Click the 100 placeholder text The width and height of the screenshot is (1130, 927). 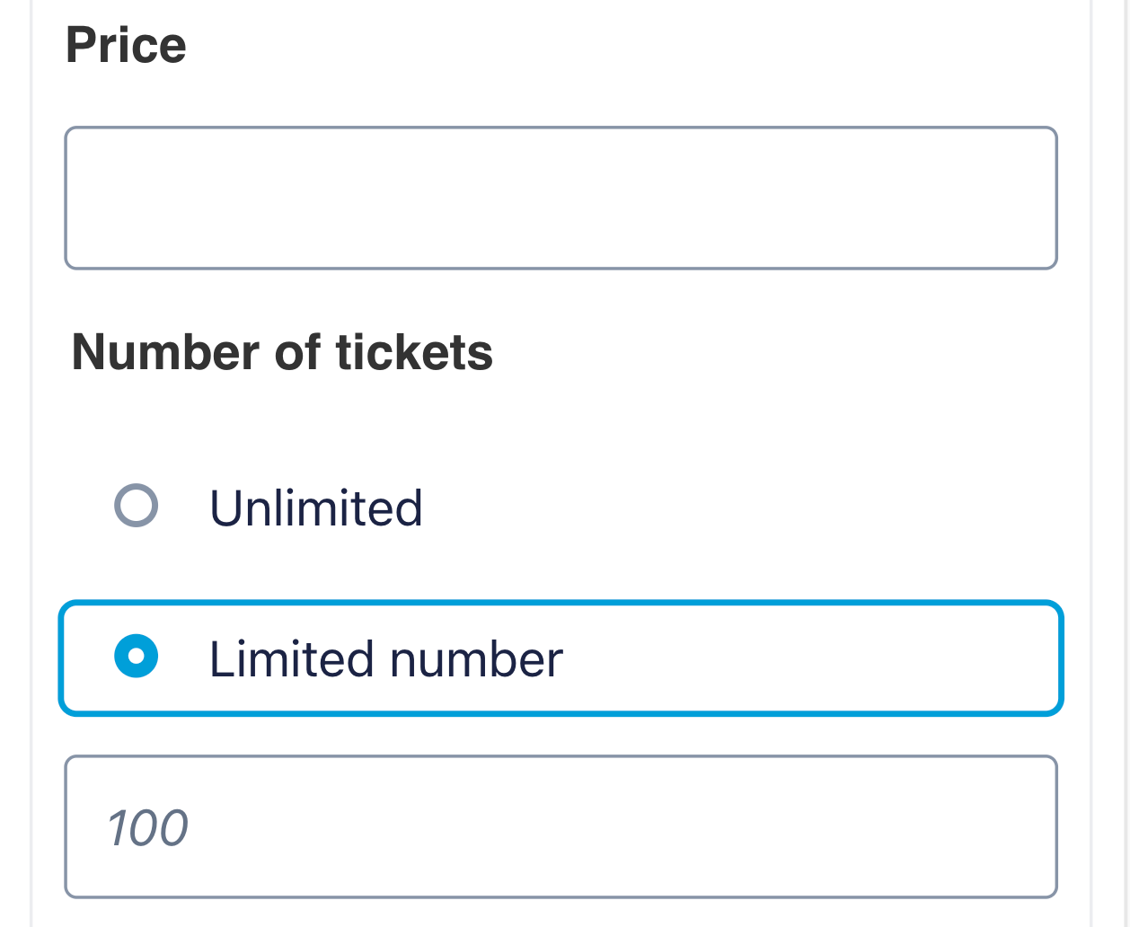148,827
